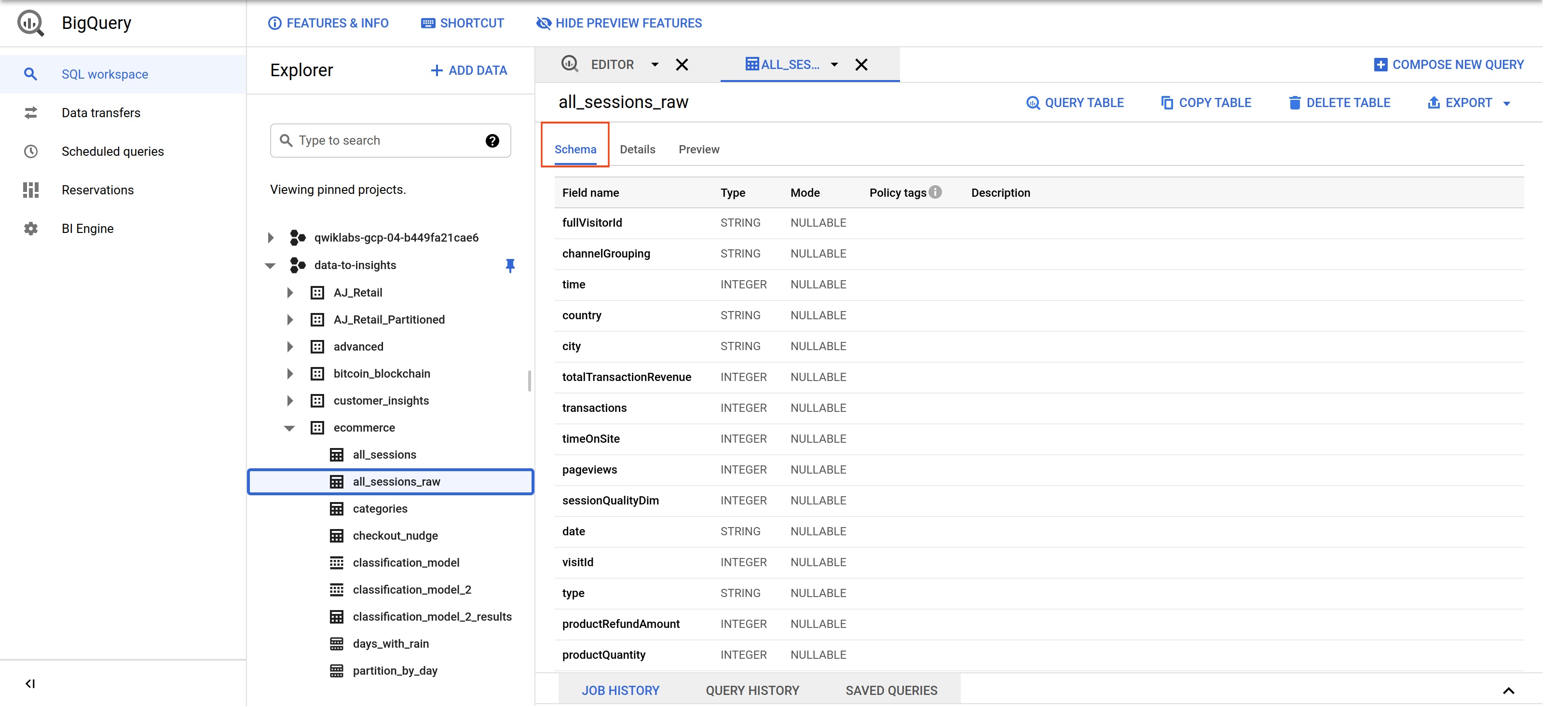Click the search help question mark icon
The width and height of the screenshot is (1544, 707).
click(x=492, y=140)
